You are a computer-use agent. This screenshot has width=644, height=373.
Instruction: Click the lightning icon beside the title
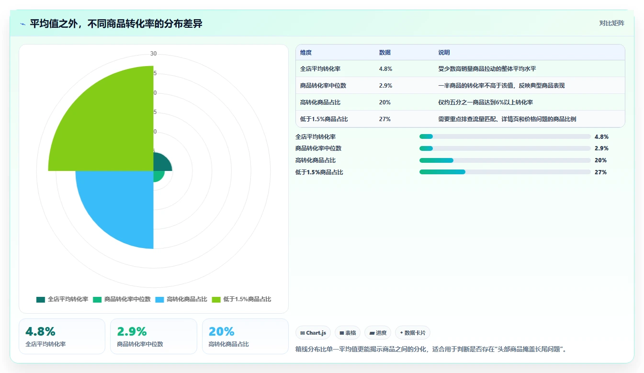coord(23,23)
